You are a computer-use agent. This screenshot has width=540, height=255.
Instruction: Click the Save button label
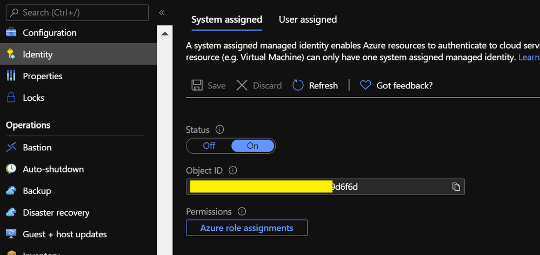coord(217,85)
